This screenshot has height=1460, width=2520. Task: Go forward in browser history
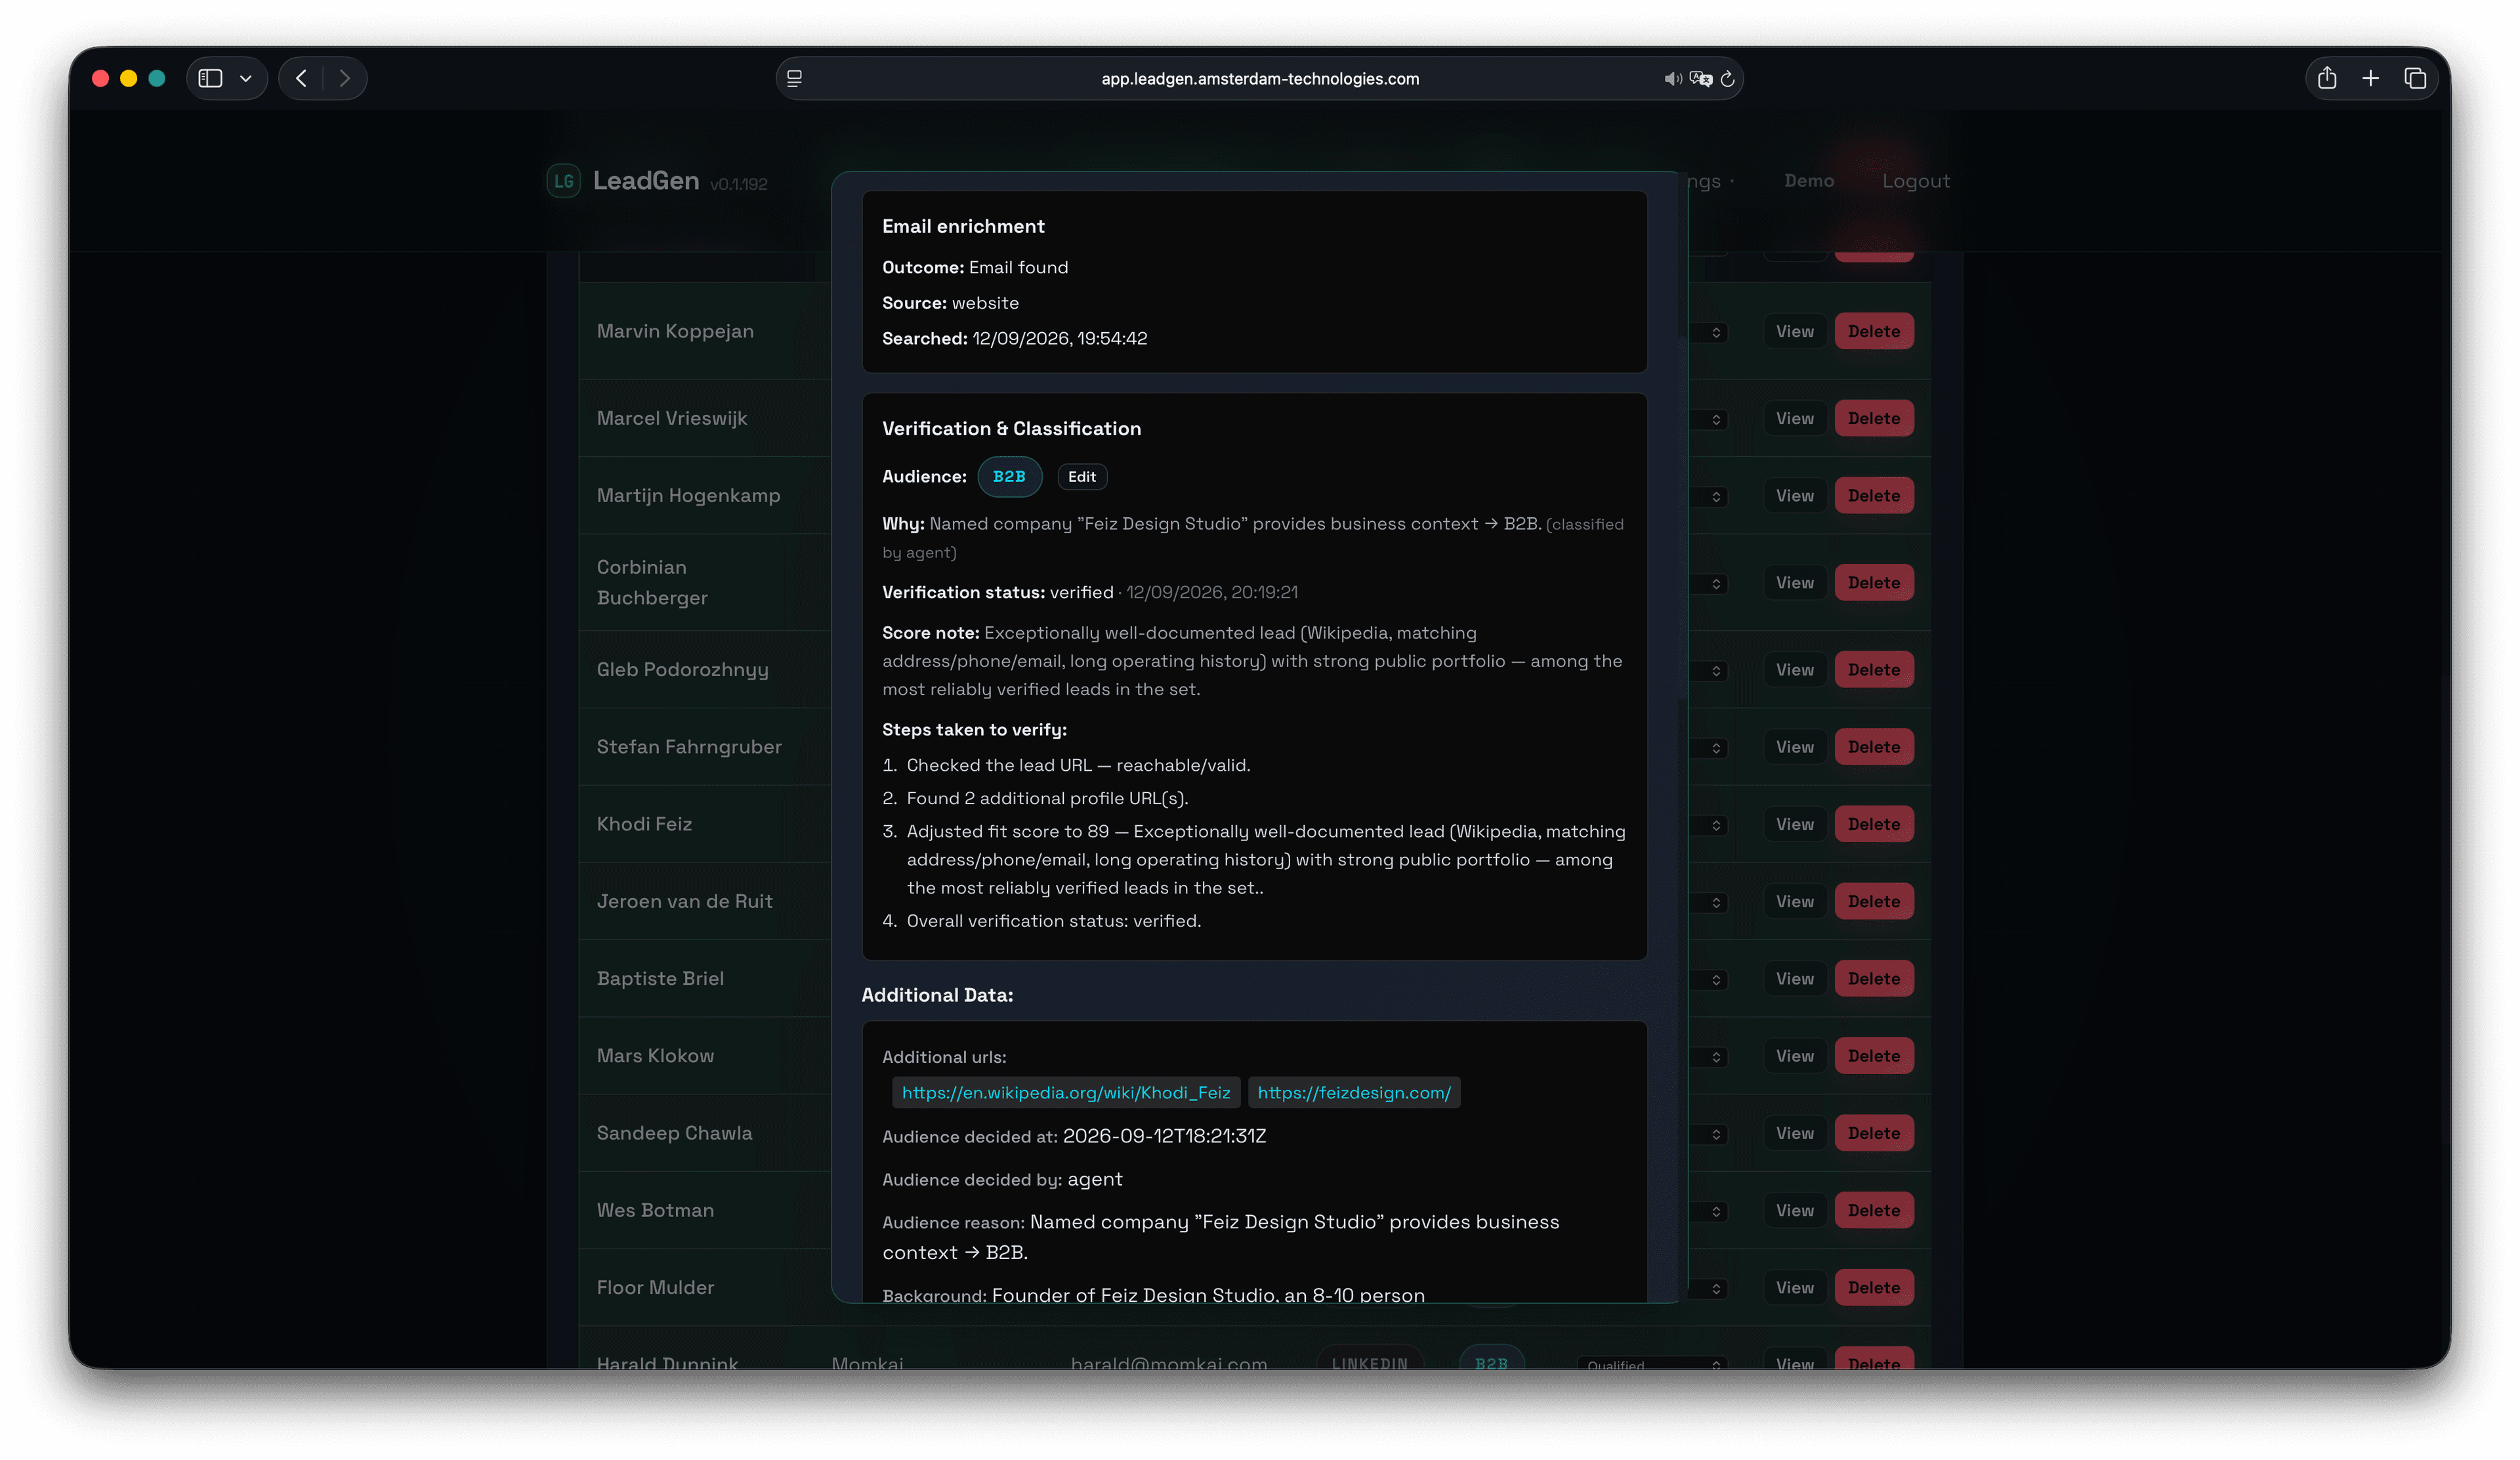pos(345,78)
